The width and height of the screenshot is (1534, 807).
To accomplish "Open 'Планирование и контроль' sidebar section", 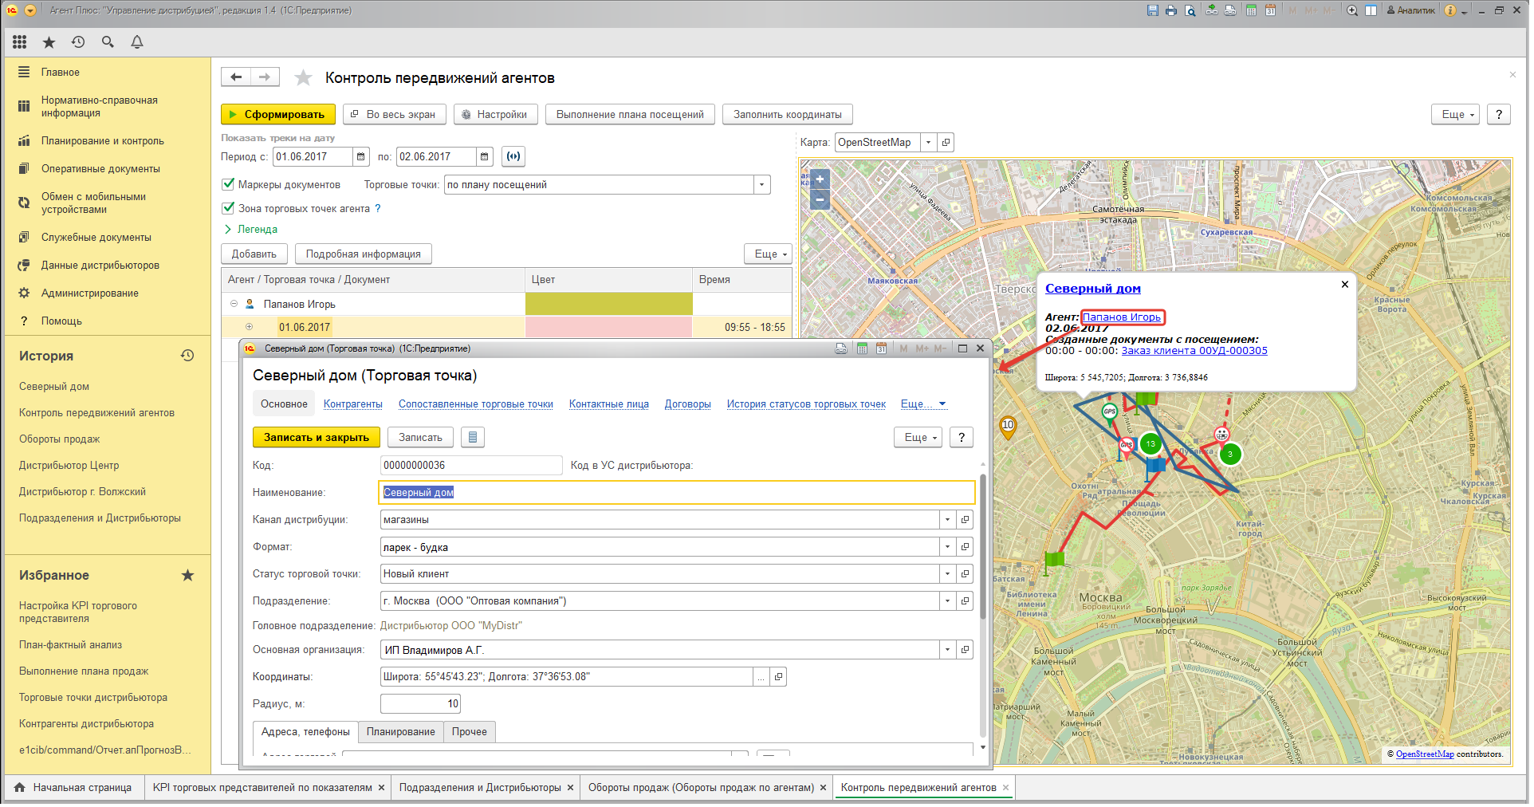I will [102, 141].
